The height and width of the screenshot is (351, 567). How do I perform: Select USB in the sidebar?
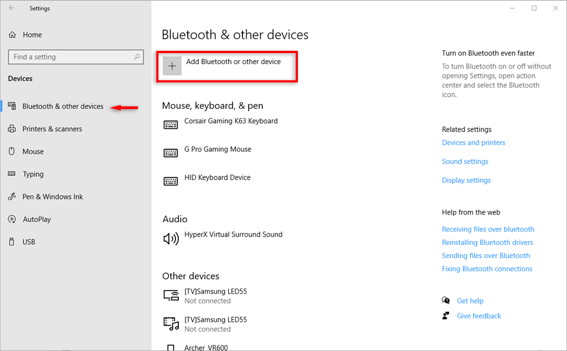pos(29,242)
